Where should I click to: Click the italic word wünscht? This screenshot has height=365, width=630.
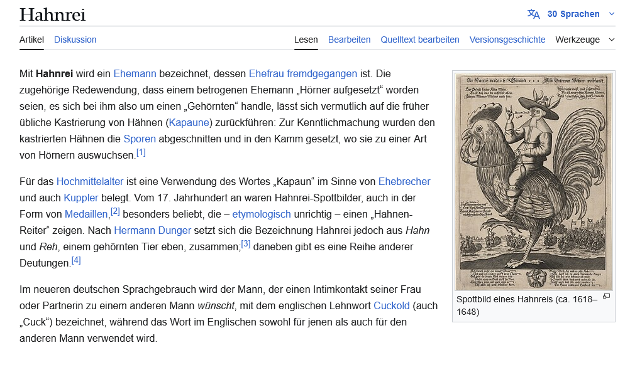coord(216,305)
